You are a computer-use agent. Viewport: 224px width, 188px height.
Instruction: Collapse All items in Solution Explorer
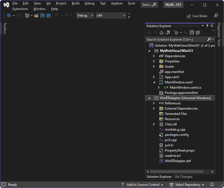click(192, 32)
